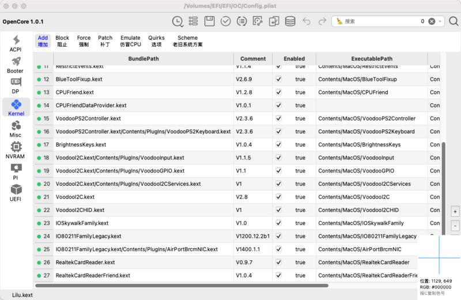Click the magnifier search icon

pyautogui.click(x=454, y=21)
